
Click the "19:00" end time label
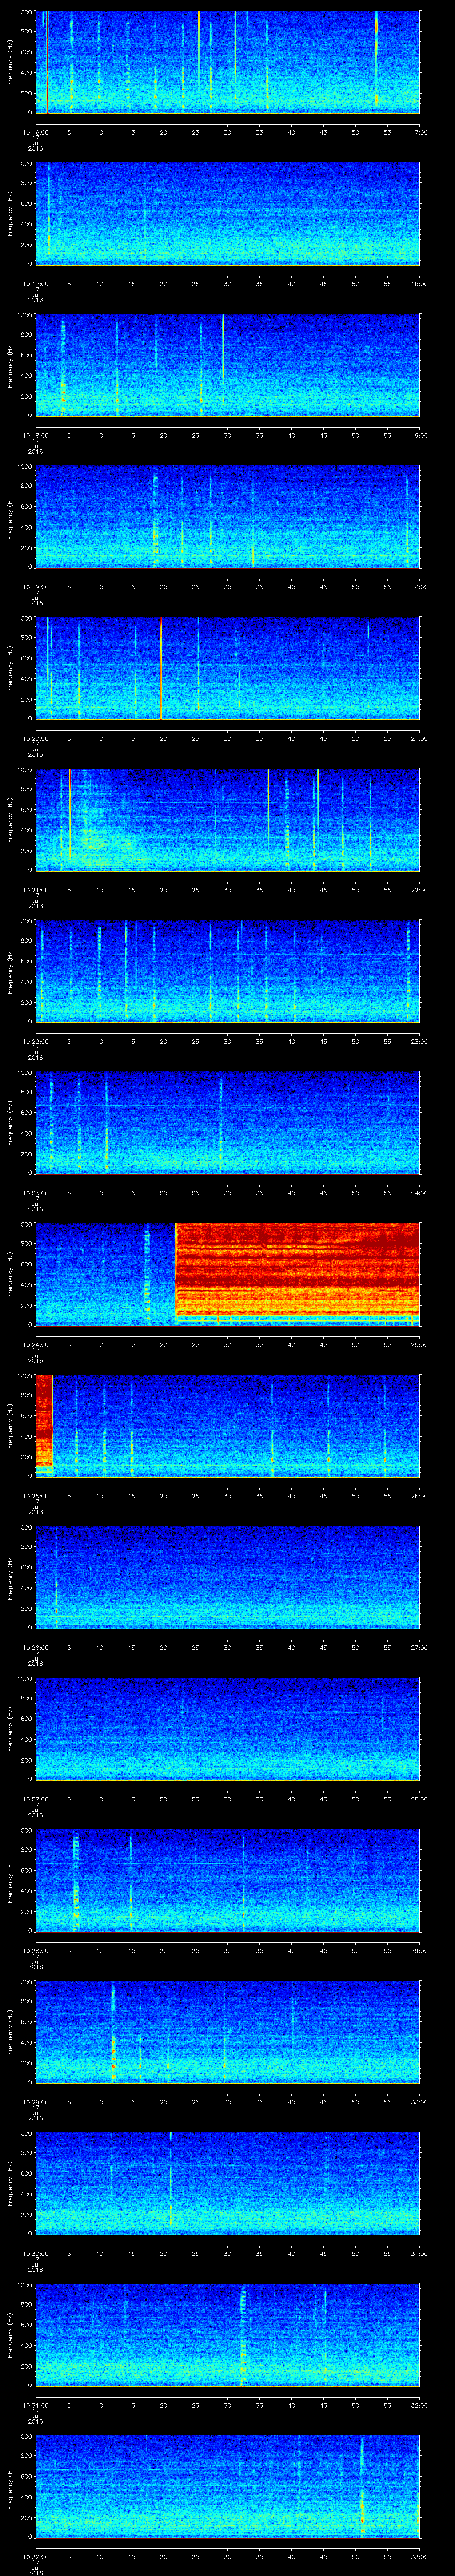coord(419,435)
